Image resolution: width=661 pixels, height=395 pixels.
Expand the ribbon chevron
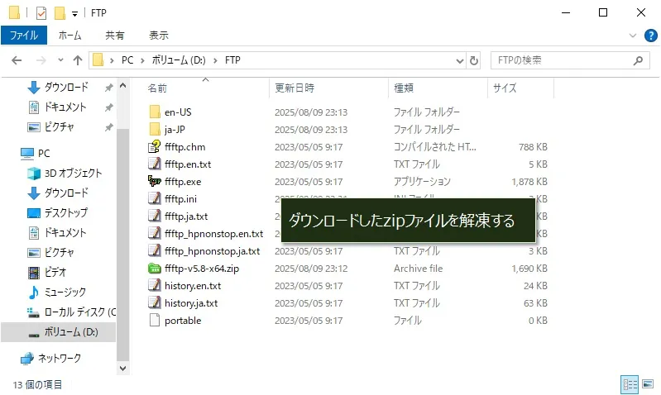click(x=632, y=36)
